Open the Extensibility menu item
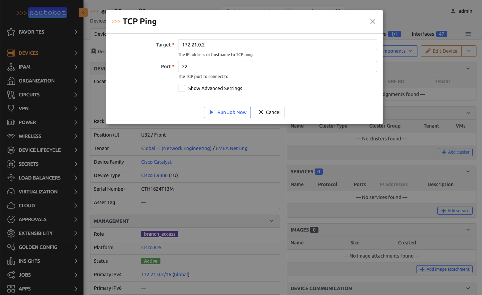 coord(36,233)
